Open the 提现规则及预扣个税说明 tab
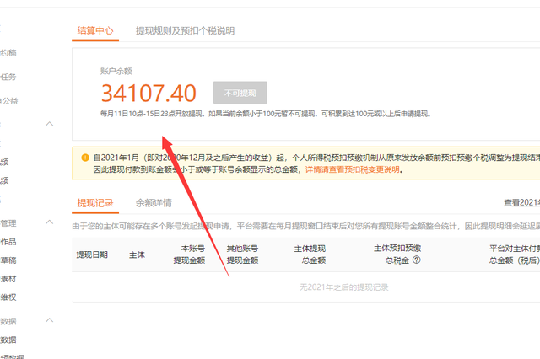Screen dimensions: 540x359 185,30
